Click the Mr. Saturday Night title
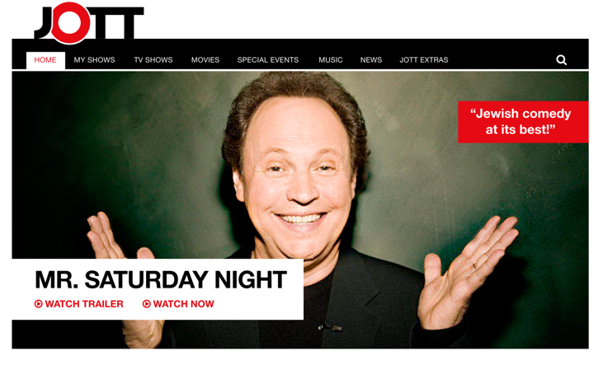Viewport: 603px width, 370px height. tap(161, 279)
